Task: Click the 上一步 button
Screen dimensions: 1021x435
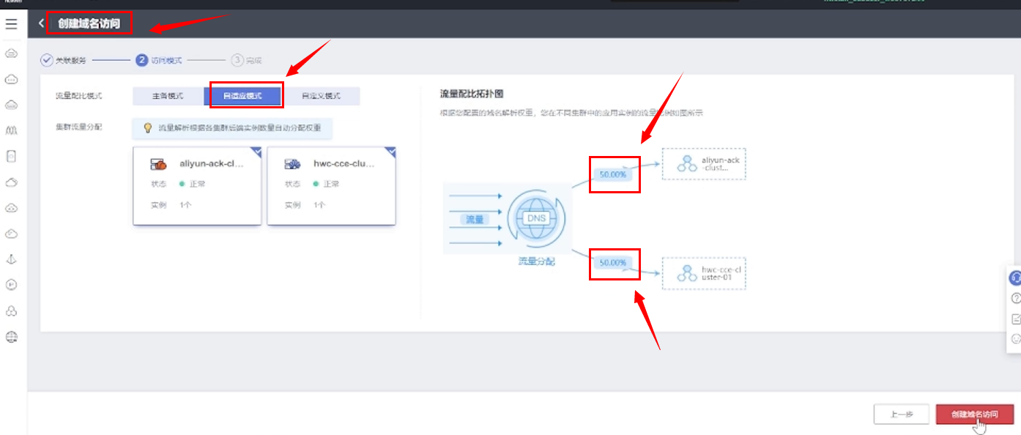Action: (902, 414)
